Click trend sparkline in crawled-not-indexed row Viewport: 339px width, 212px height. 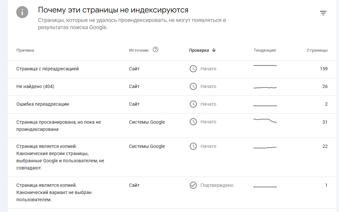coord(265,120)
